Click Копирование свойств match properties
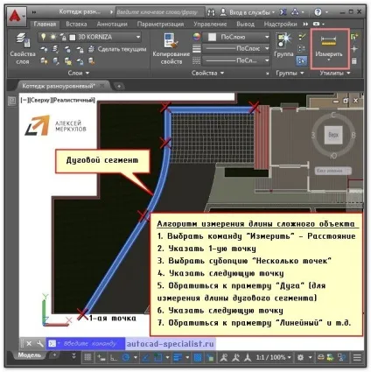 click(x=171, y=48)
